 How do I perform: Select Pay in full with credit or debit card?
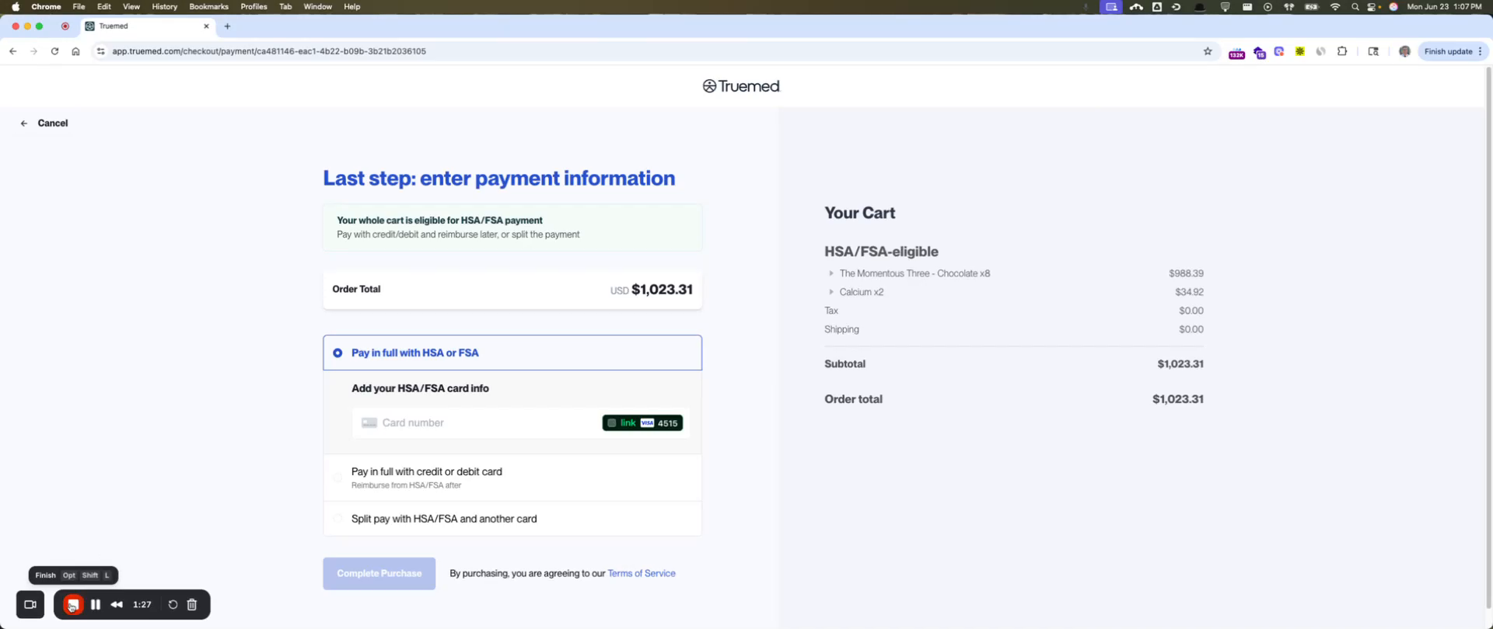coord(512,478)
